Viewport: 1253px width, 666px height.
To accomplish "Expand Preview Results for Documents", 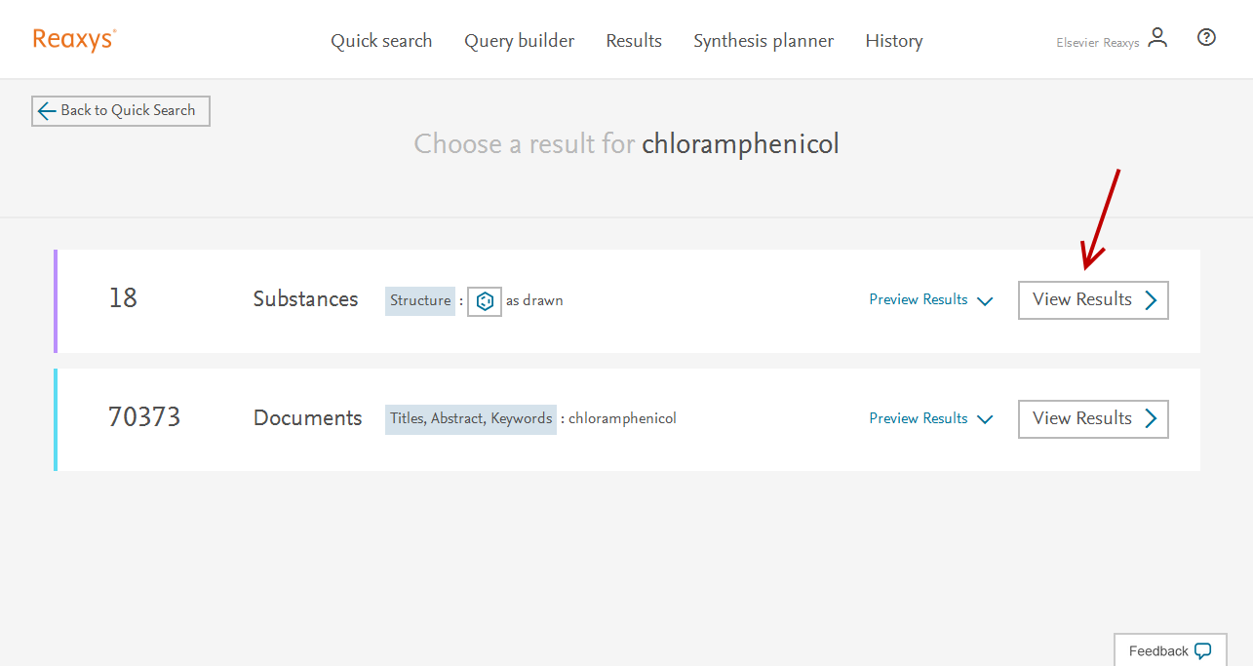I will tap(919, 419).
